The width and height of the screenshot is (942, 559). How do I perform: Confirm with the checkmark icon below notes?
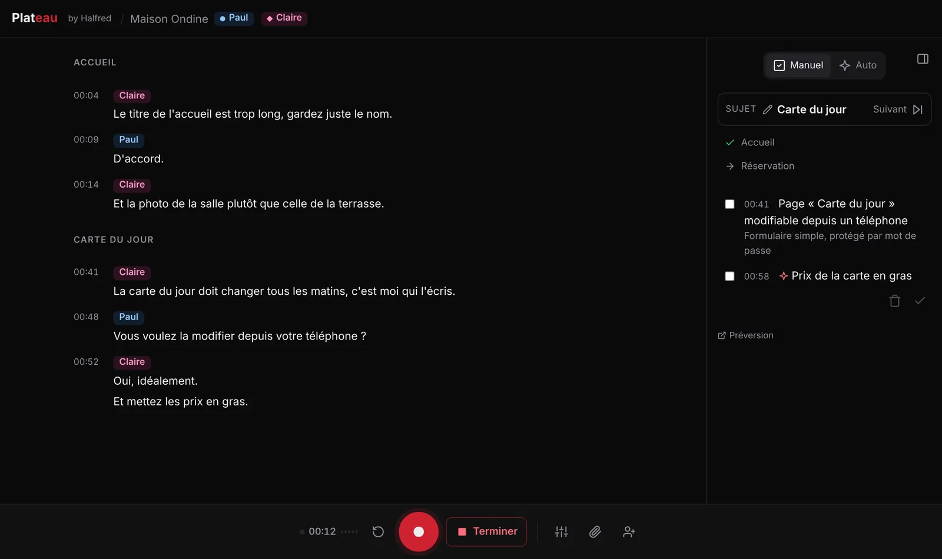coord(920,301)
